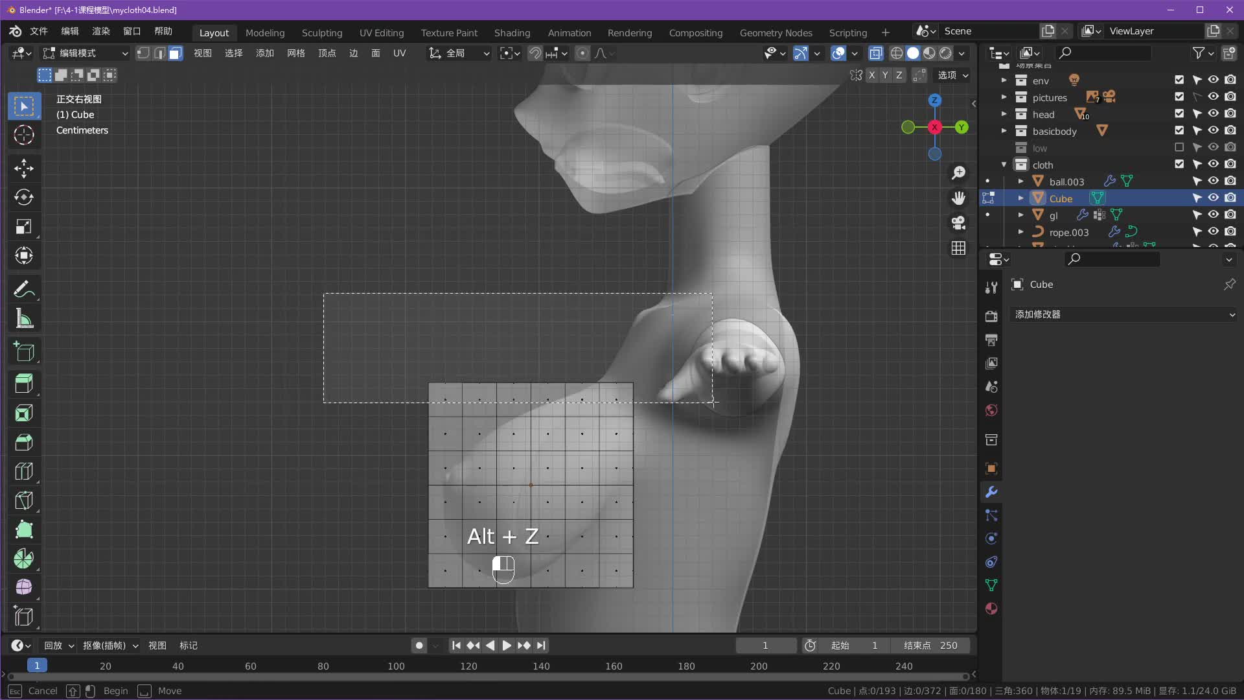1244x700 pixels.
Task: Select the Annotate tool
Action: tap(24, 289)
